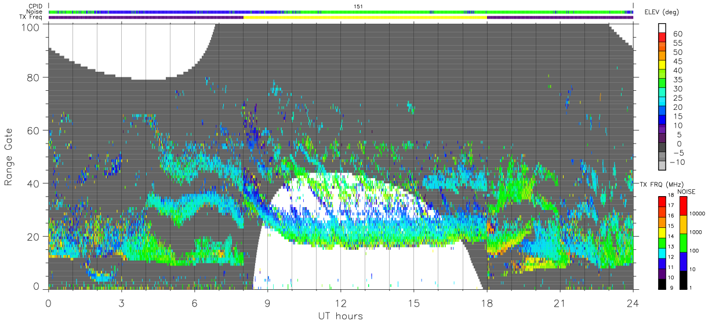
Task: Click the Noise row label
Action: tap(34, 12)
